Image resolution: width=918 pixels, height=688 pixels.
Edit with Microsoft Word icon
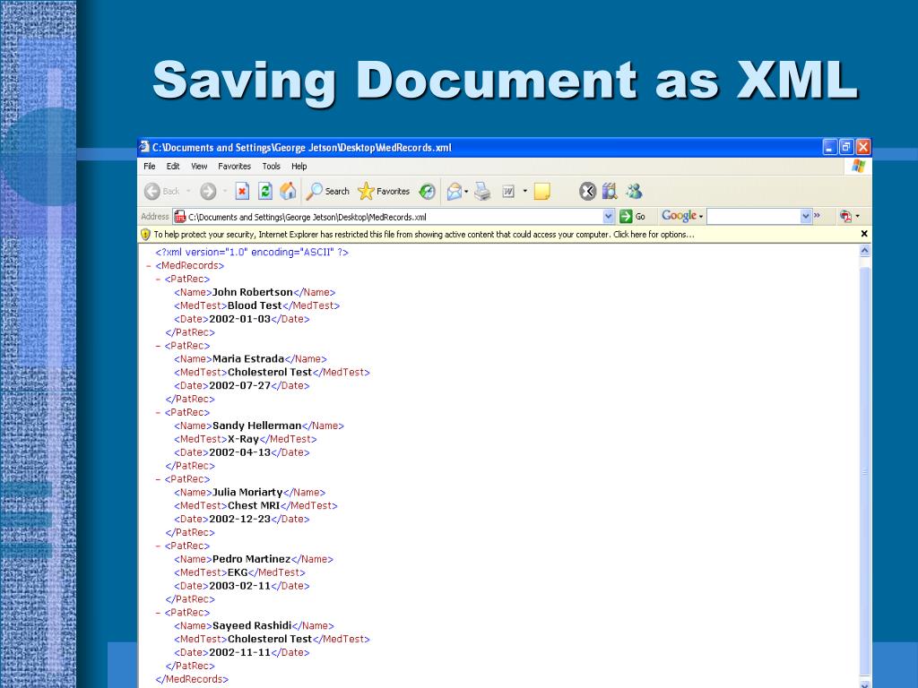(508, 192)
